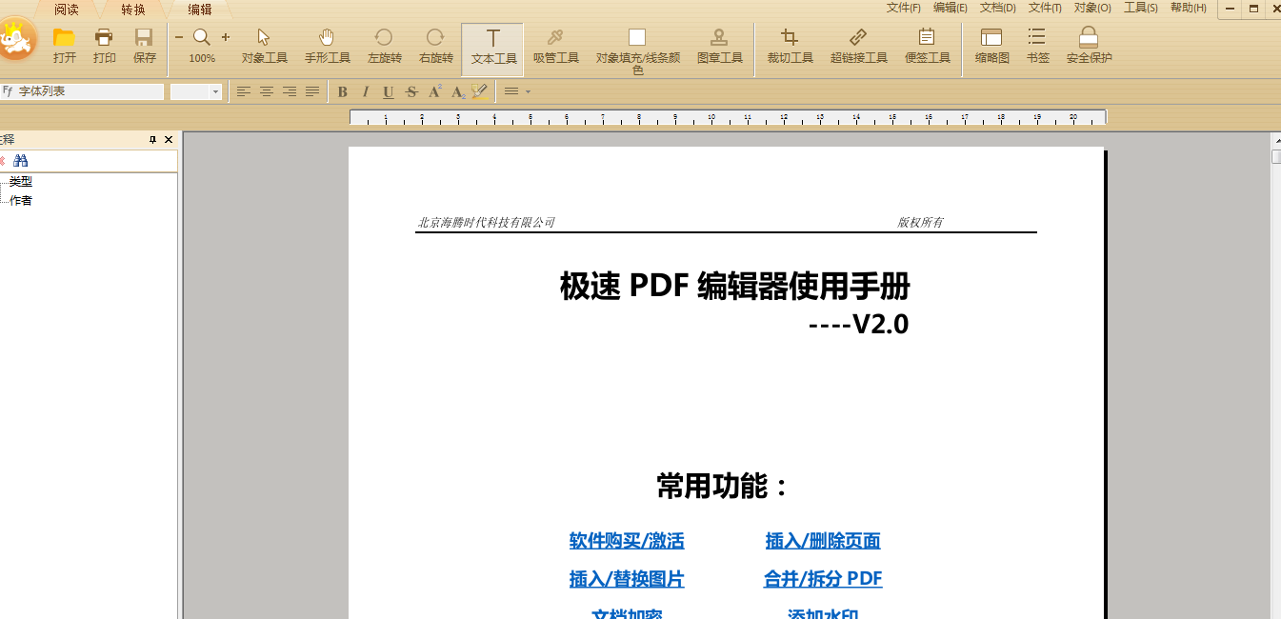Zoom in with the plus icon
Viewport: 1281px width, 619px height.
tap(226, 37)
